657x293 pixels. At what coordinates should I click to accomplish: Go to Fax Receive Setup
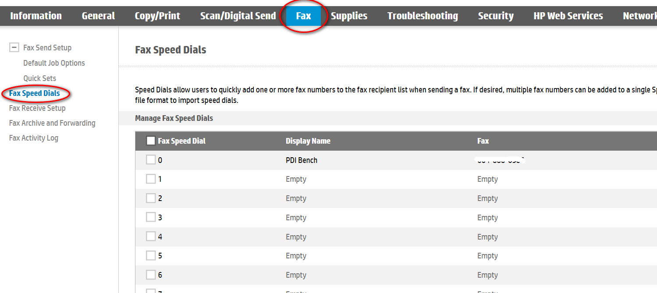coord(37,108)
